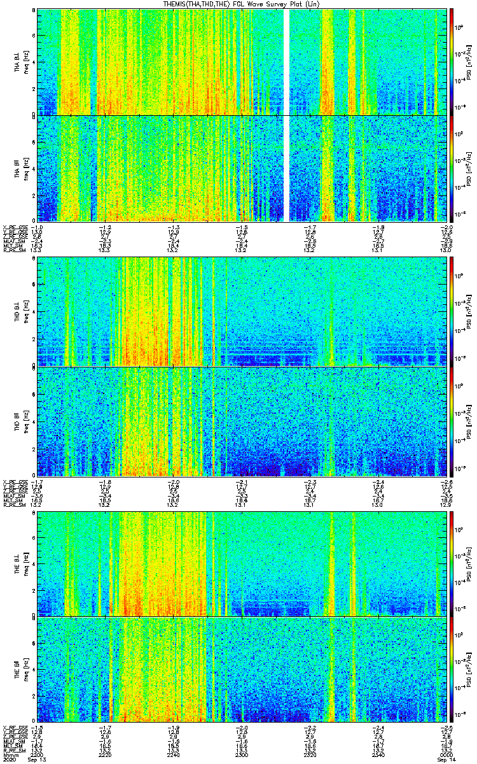Viewport: 477px width, 764px height.
Task: Click the 2200 time label on the bottom axis
Action: [37, 754]
